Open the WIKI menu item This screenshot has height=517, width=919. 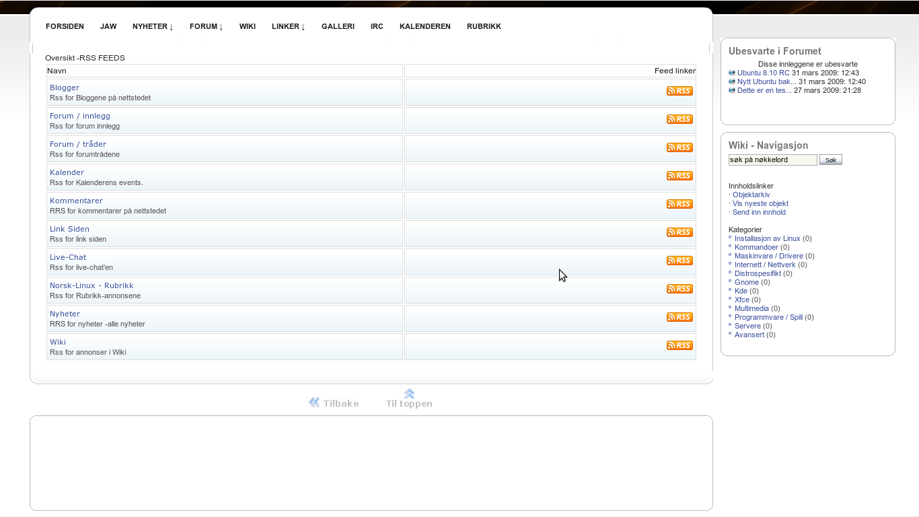pos(248,26)
